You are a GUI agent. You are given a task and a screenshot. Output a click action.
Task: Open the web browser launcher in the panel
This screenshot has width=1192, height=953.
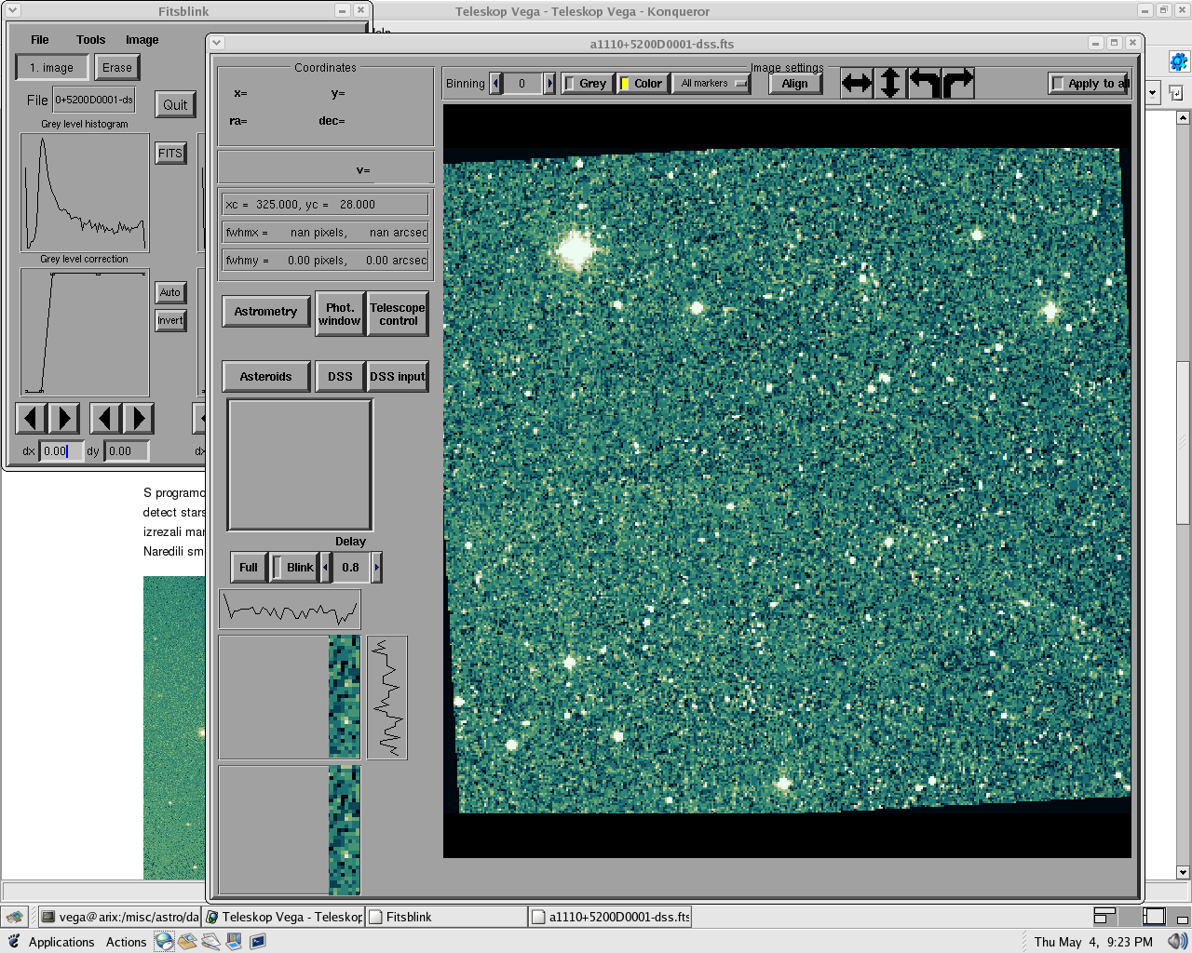click(x=164, y=941)
